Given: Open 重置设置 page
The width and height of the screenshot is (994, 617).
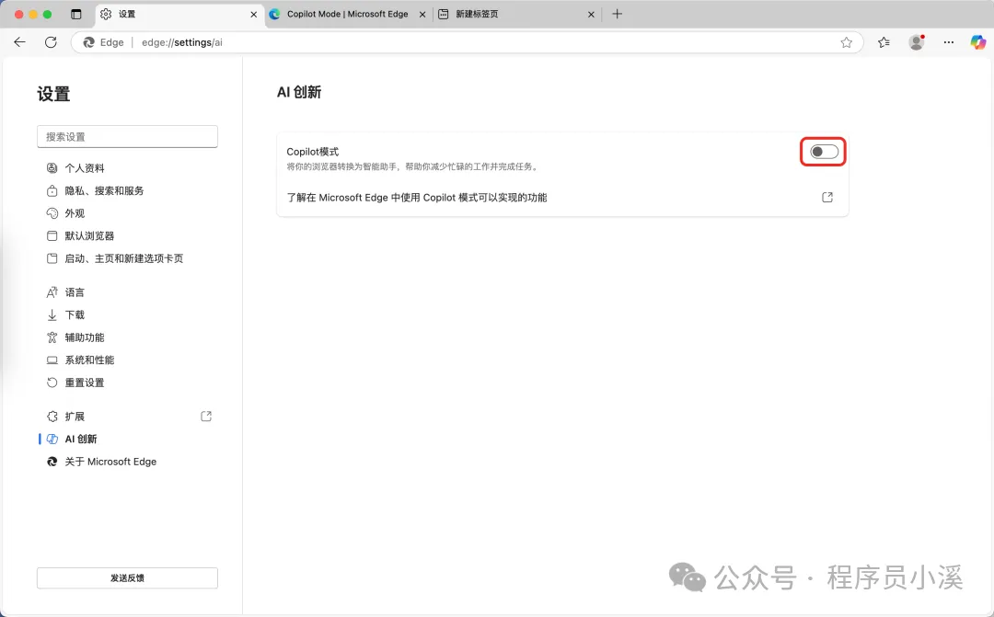Looking at the screenshot, I should (85, 383).
